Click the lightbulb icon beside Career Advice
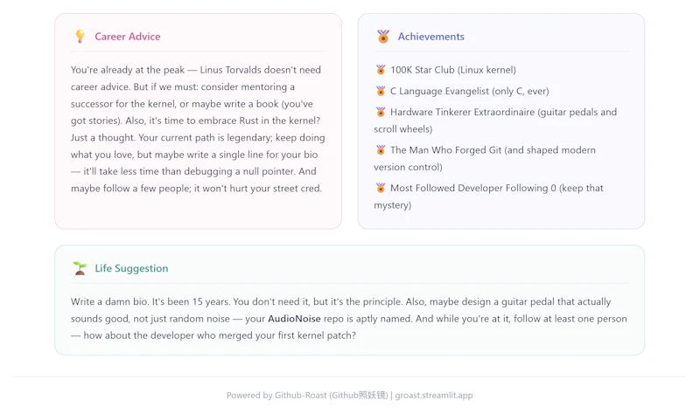 80,36
